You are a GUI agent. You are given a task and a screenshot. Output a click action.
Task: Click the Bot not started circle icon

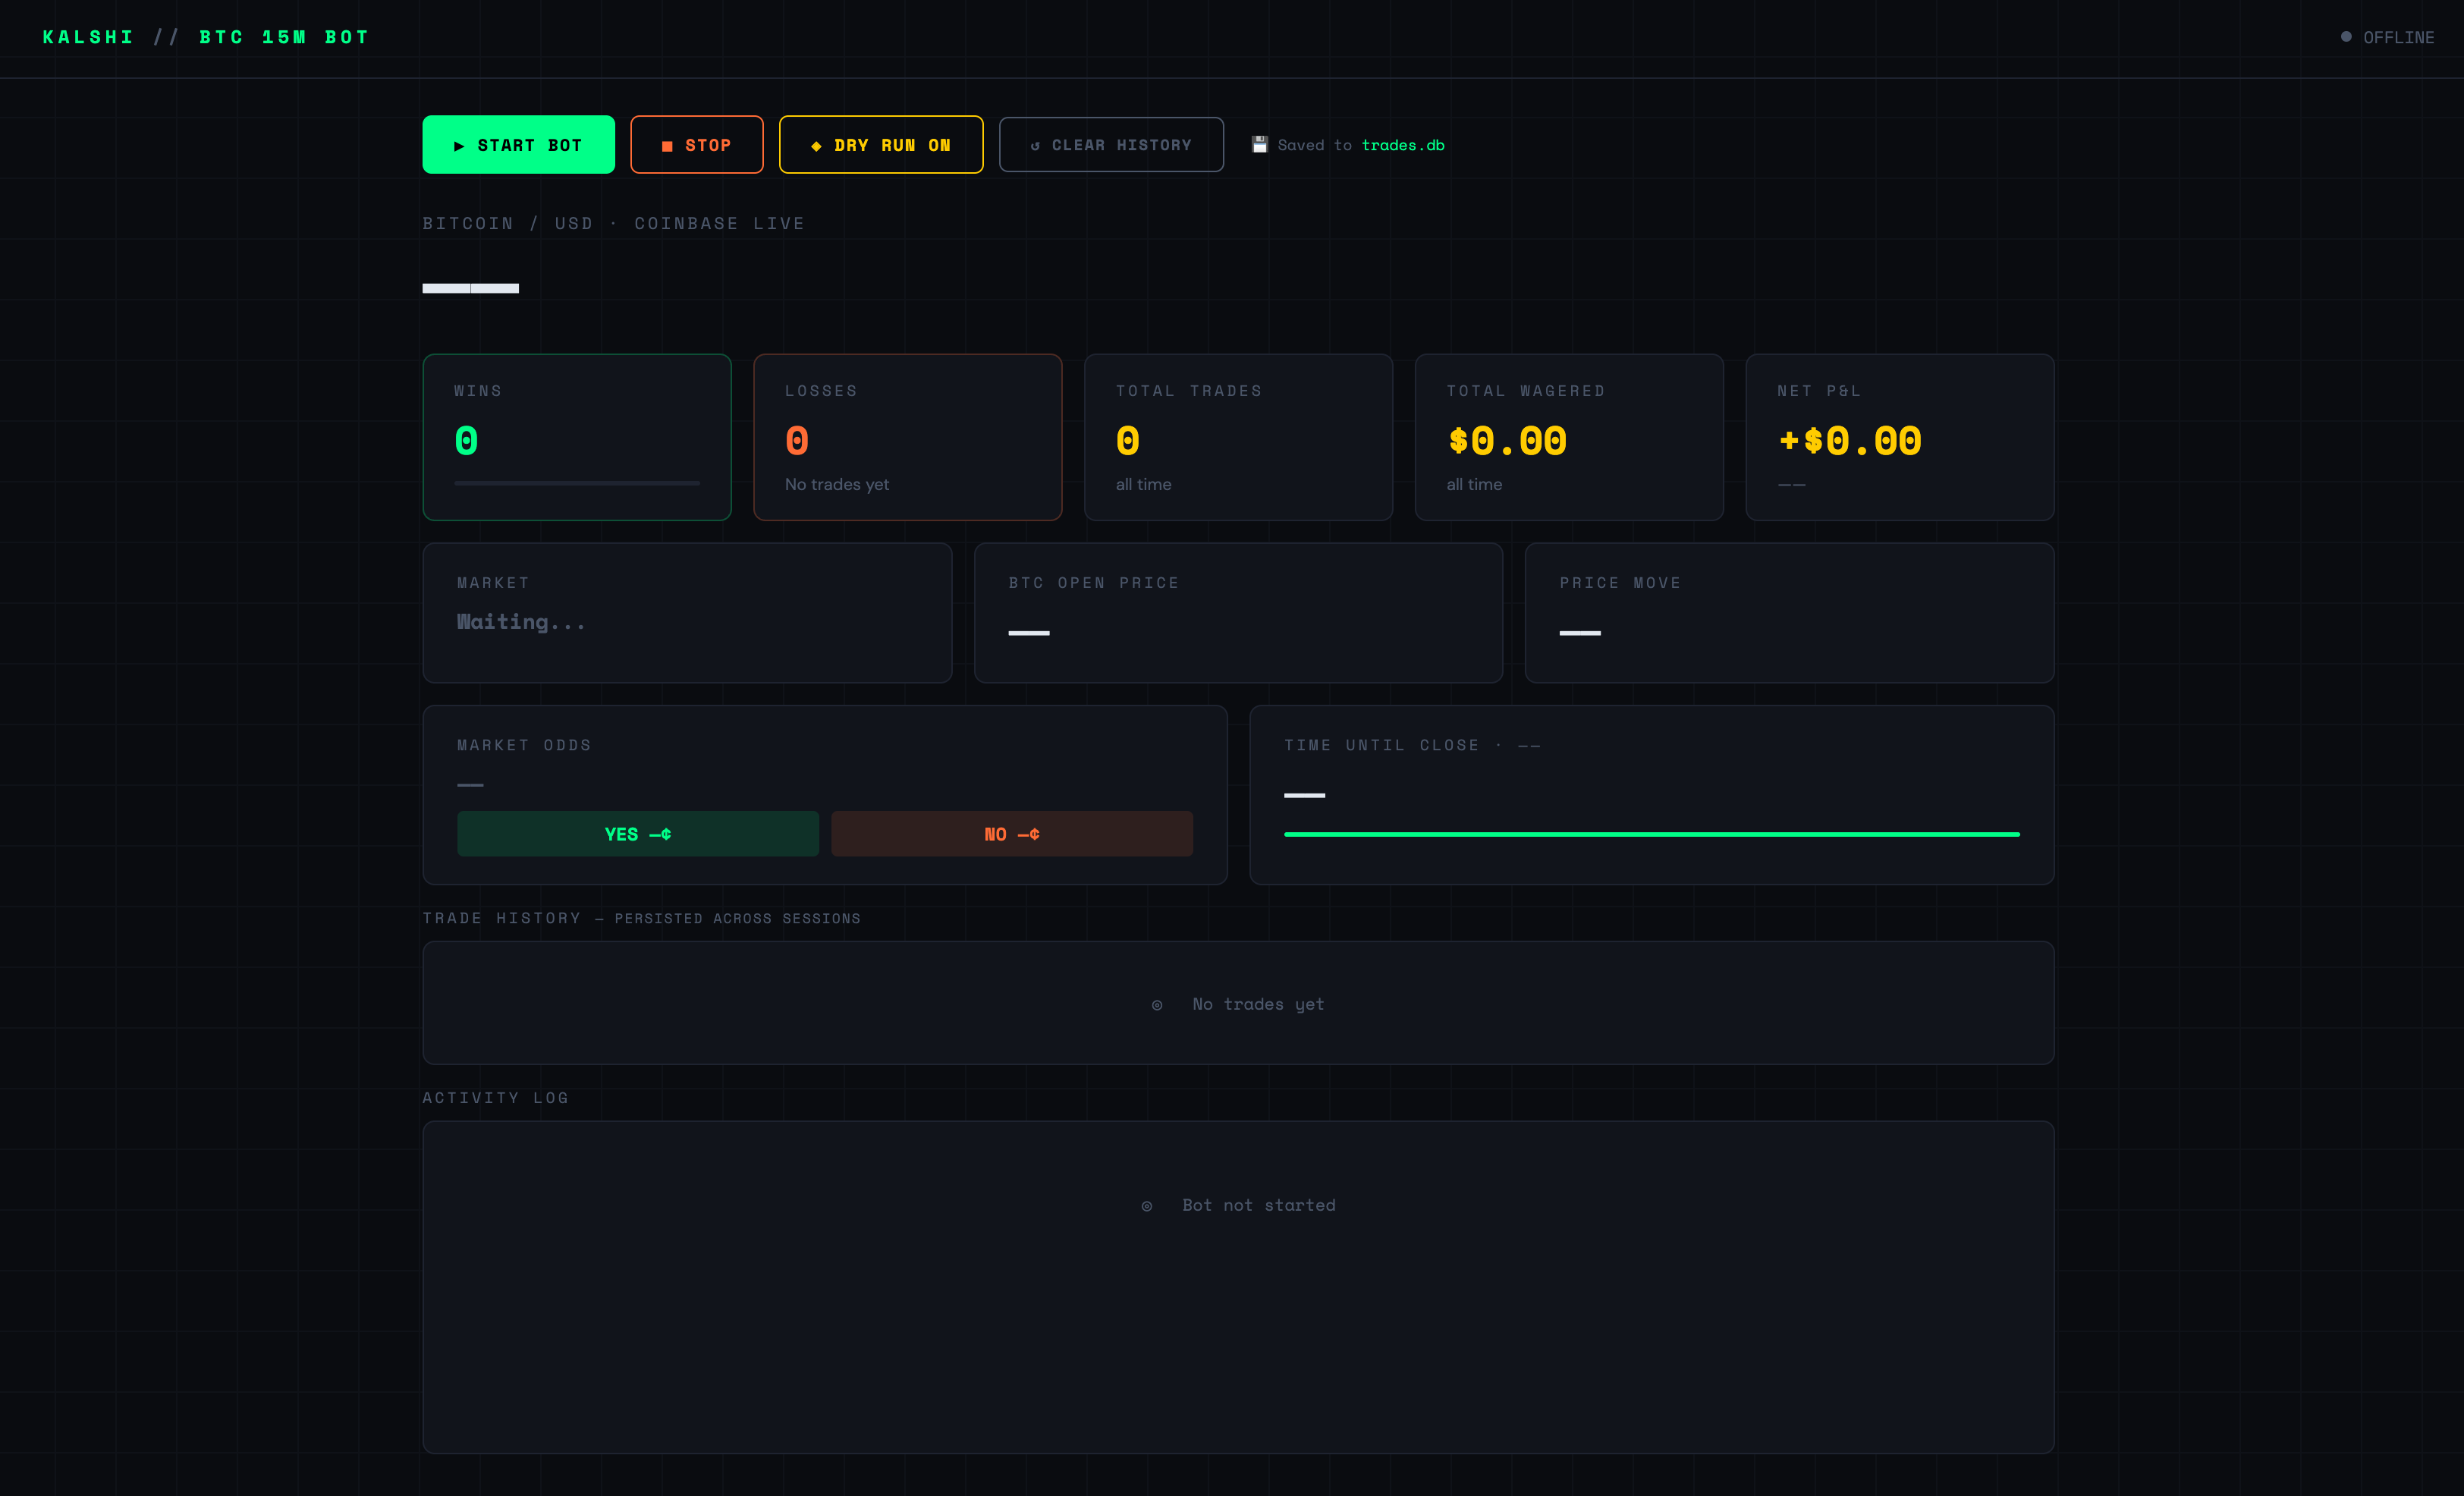tap(1147, 1206)
